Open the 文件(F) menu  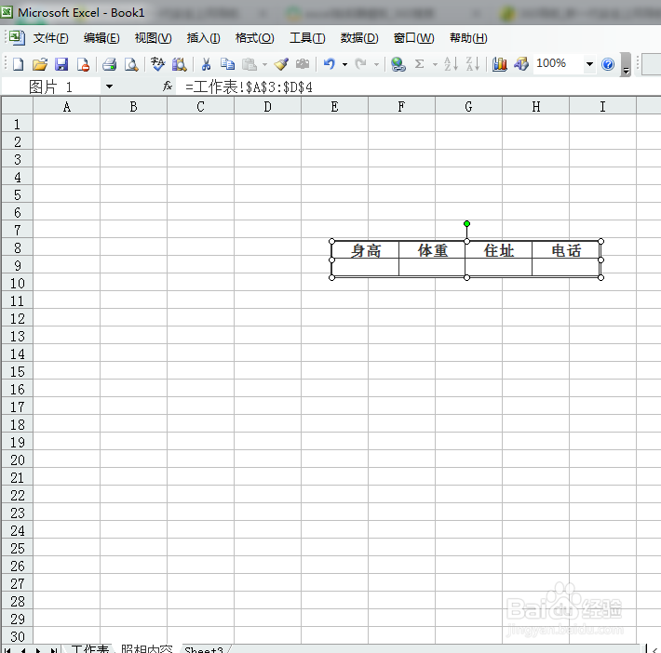click(50, 38)
